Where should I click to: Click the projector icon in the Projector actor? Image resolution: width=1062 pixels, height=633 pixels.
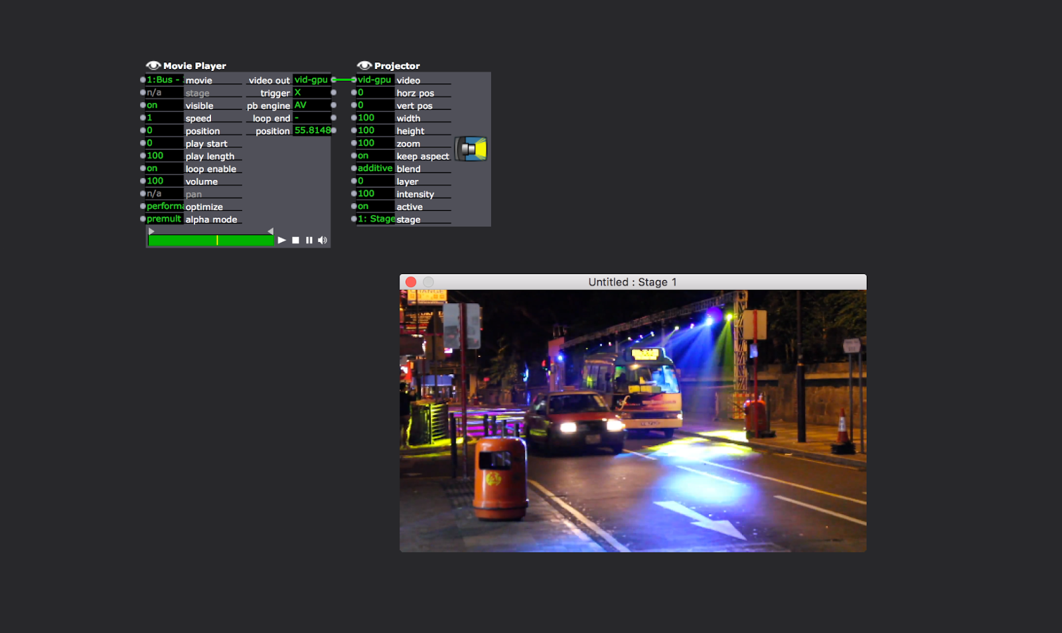coord(471,149)
